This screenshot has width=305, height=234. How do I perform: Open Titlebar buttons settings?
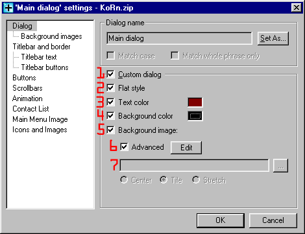[45, 67]
